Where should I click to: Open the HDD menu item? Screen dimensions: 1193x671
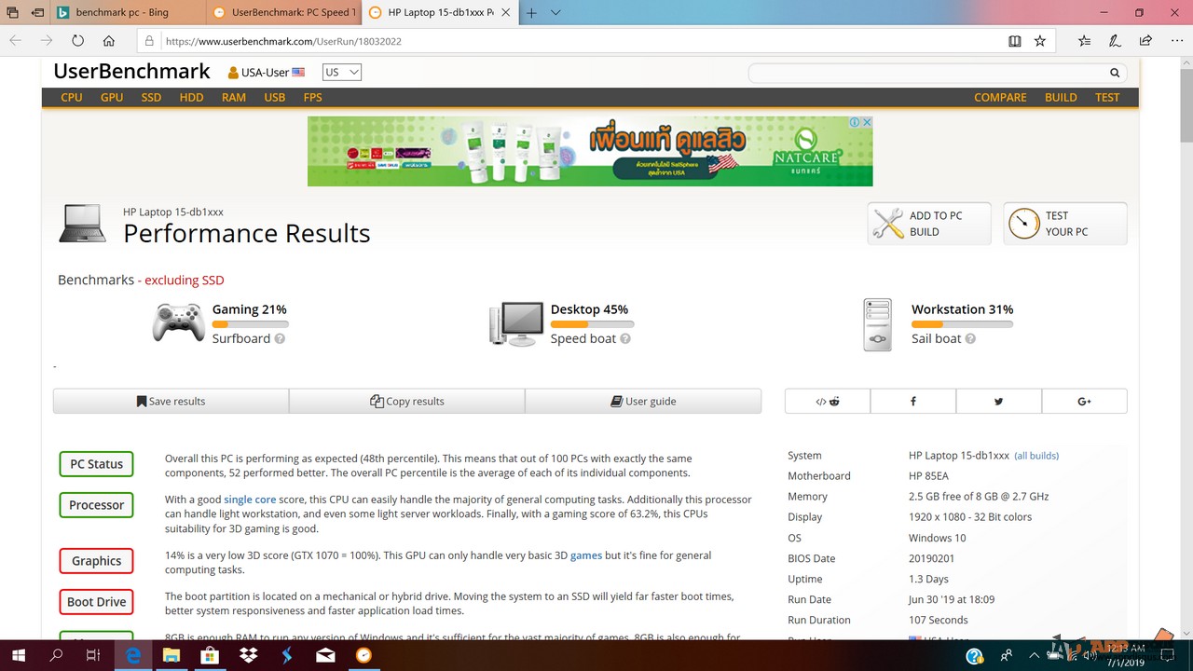tap(191, 98)
